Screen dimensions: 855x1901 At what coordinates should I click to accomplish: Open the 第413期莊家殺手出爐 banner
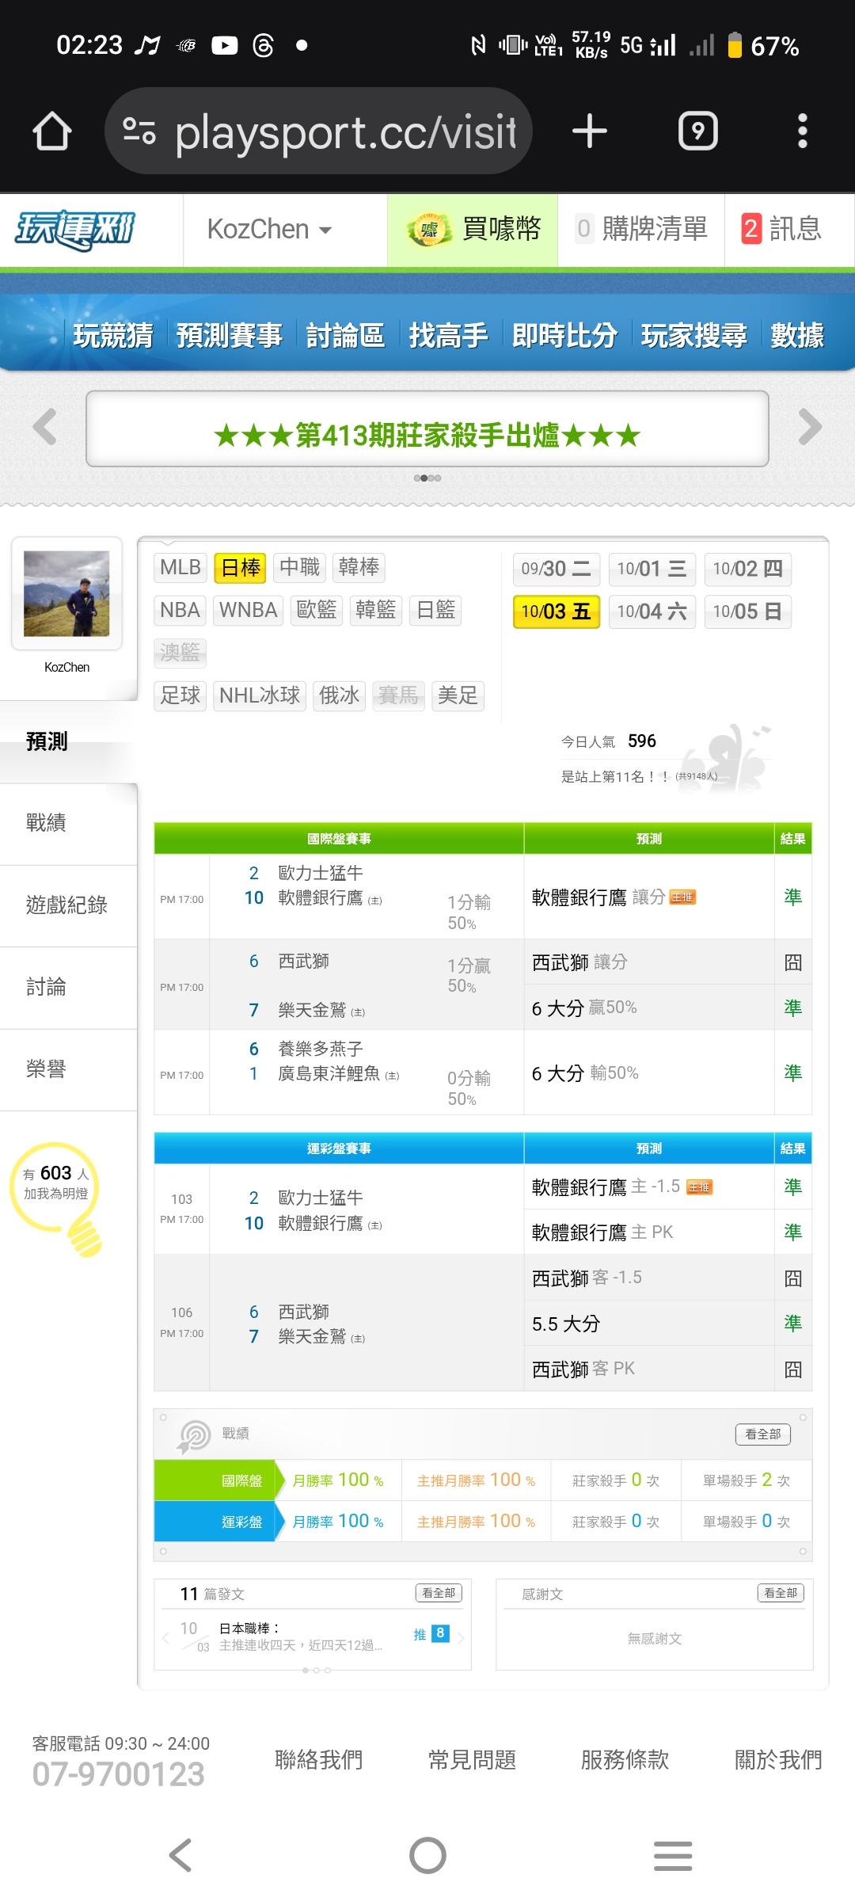click(427, 429)
